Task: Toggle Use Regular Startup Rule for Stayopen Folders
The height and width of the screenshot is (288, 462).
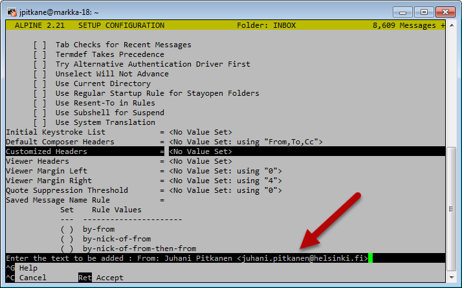Action: (x=39, y=93)
